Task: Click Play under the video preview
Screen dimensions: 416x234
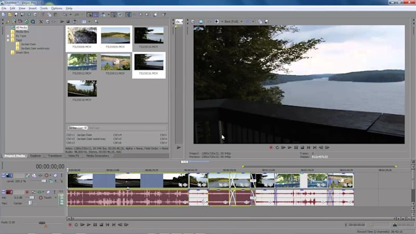Action: (289, 148)
